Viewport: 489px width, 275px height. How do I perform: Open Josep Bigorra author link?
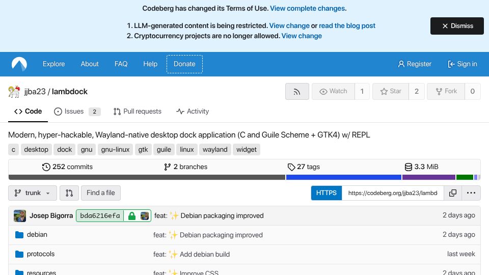click(51, 216)
